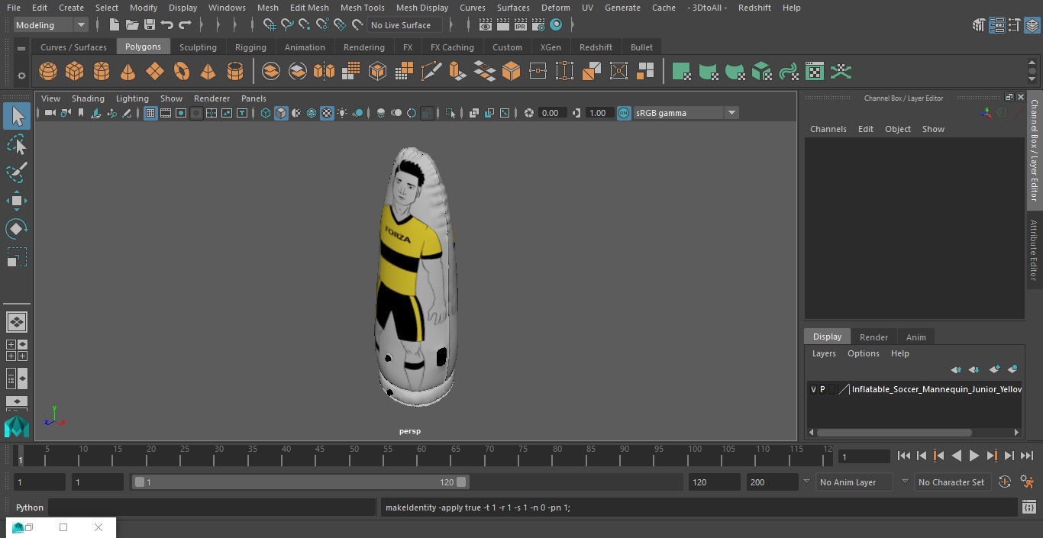Click the Save Scene icon
Image resolution: width=1043 pixels, height=538 pixels.
[150, 25]
